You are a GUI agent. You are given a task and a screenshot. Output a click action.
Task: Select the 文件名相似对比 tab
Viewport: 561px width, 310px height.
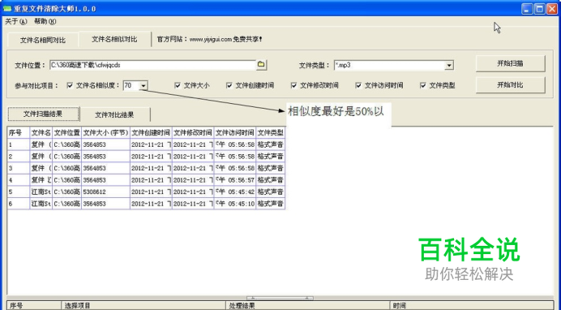click(x=114, y=39)
